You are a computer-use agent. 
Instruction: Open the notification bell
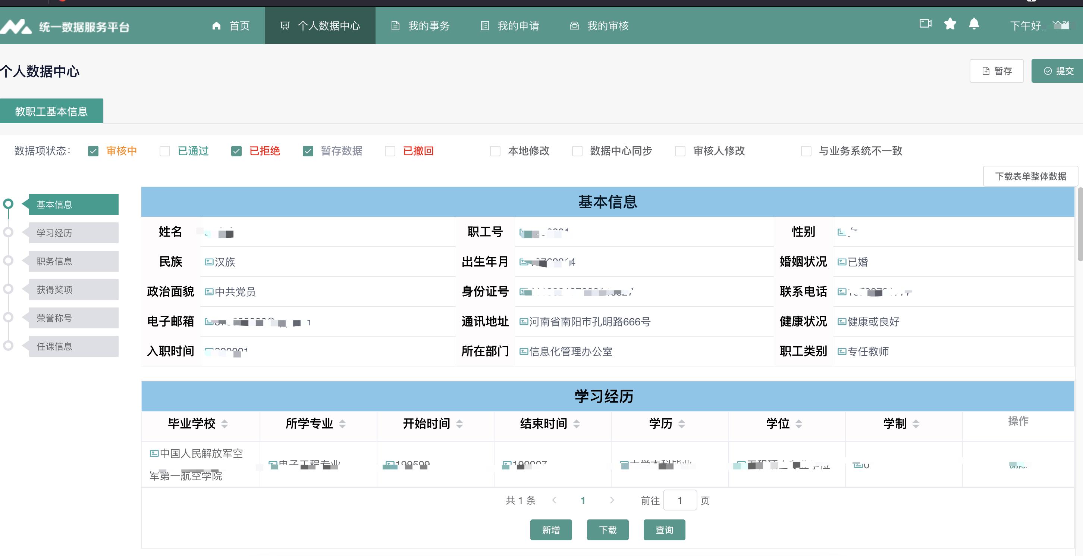click(974, 24)
